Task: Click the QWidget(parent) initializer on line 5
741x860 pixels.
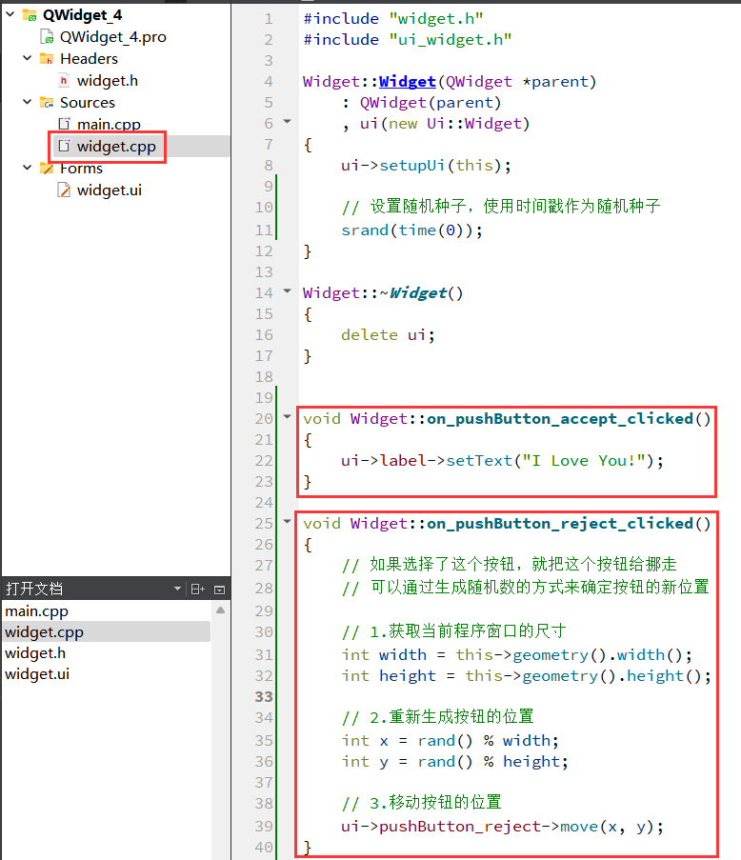Action: click(x=430, y=103)
